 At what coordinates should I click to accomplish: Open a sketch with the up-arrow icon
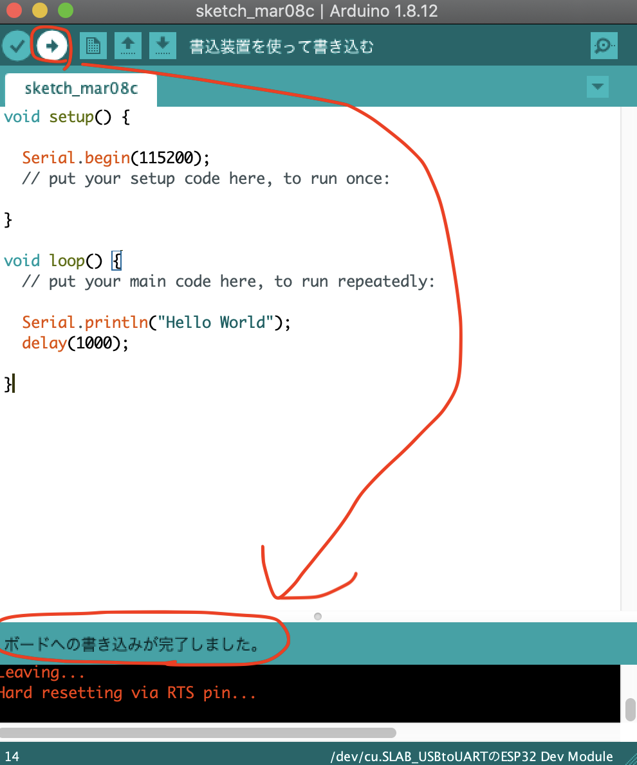point(128,46)
